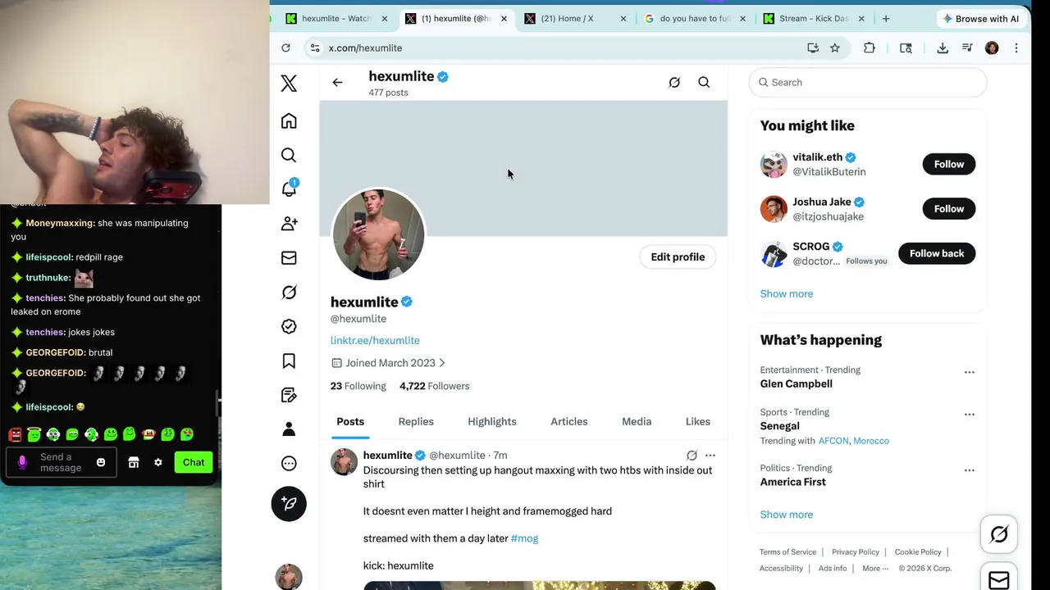Viewport: 1050px width, 590px height.
Task: Switch to the Replies tab
Action: click(x=416, y=421)
